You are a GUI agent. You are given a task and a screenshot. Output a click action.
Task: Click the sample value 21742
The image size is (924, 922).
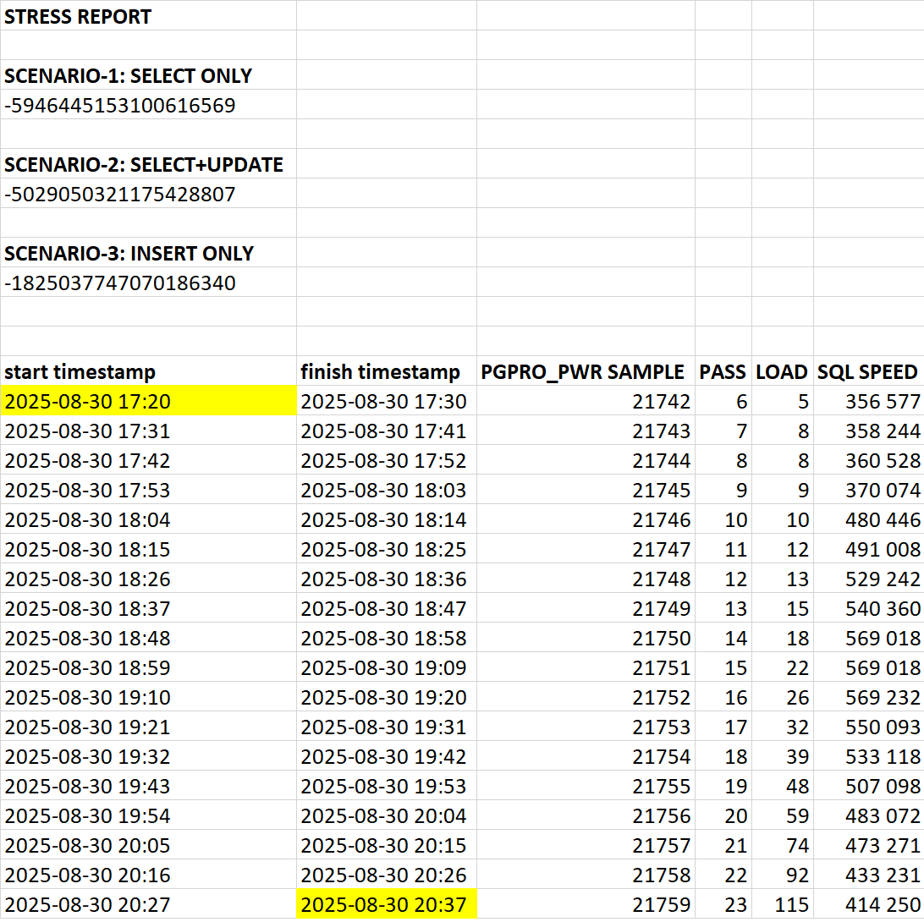pyautogui.click(x=586, y=401)
